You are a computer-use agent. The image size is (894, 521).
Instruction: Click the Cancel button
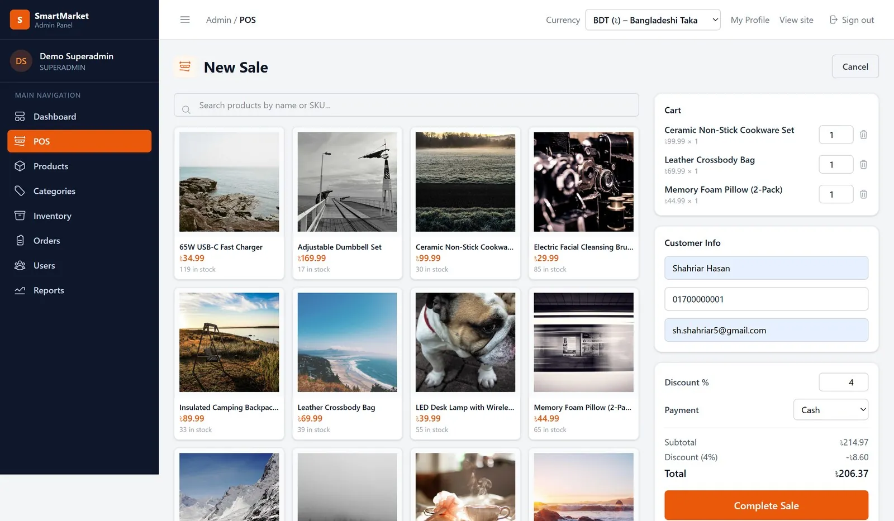tap(855, 66)
